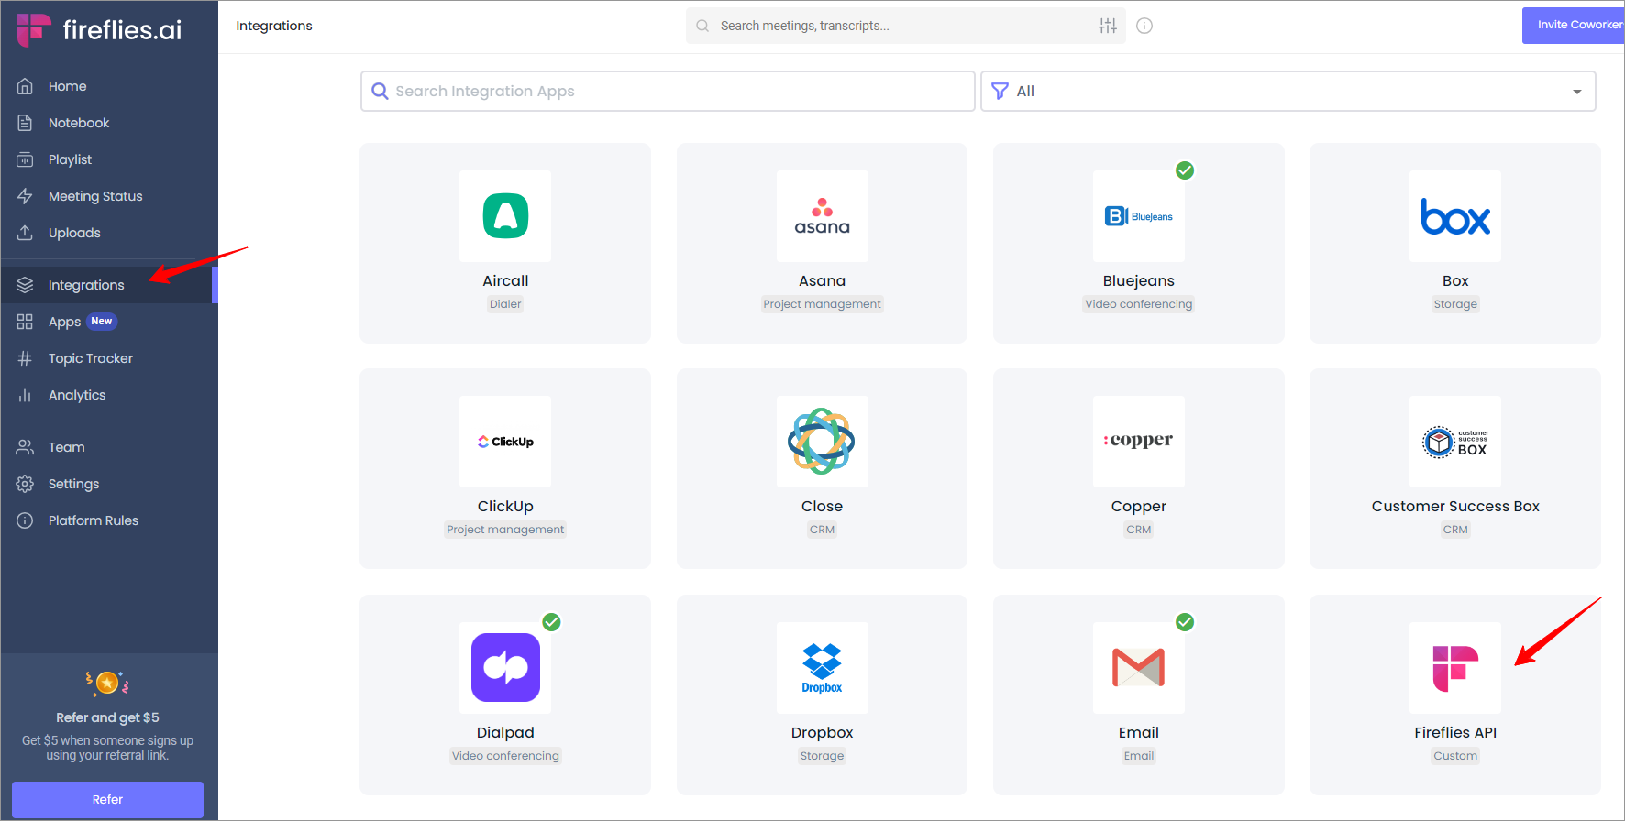This screenshot has width=1625, height=821.
Task: Click the Asana integration name
Action: 823,280
